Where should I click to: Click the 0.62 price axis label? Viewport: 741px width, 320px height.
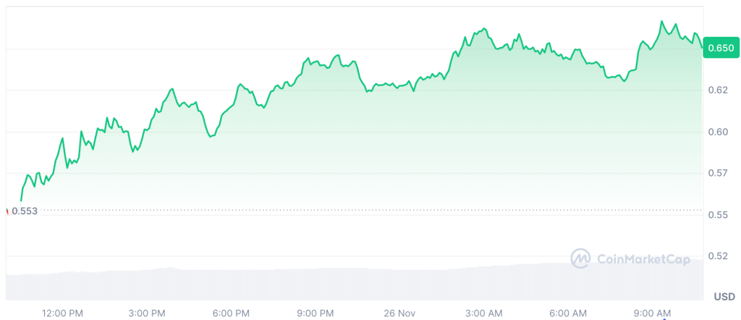tap(718, 90)
